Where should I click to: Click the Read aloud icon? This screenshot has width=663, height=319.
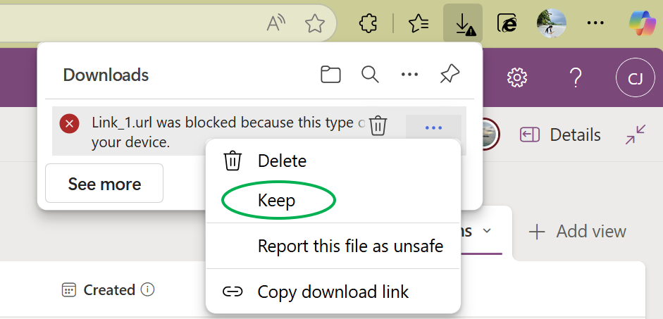pos(276,23)
